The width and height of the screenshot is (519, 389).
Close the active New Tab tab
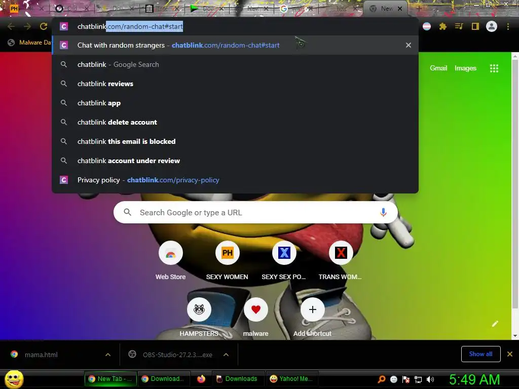pyautogui.click(x=400, y=9)
